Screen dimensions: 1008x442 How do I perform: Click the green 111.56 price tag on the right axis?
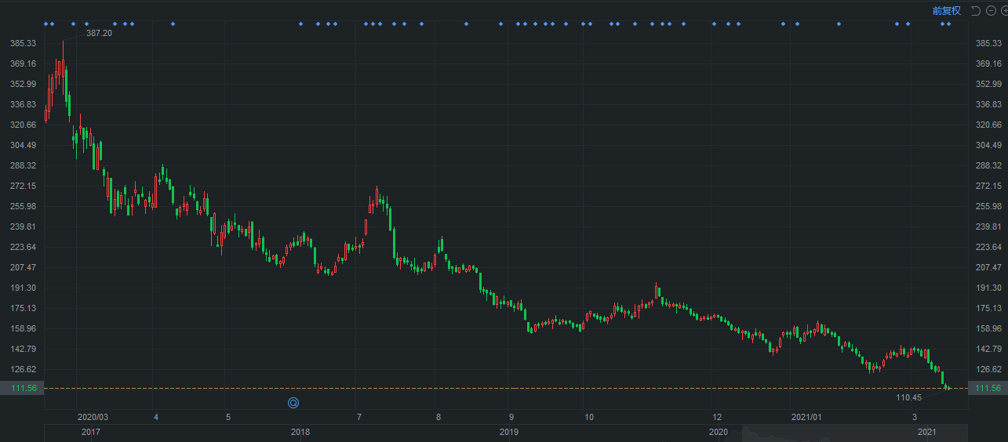pos(988,389)
